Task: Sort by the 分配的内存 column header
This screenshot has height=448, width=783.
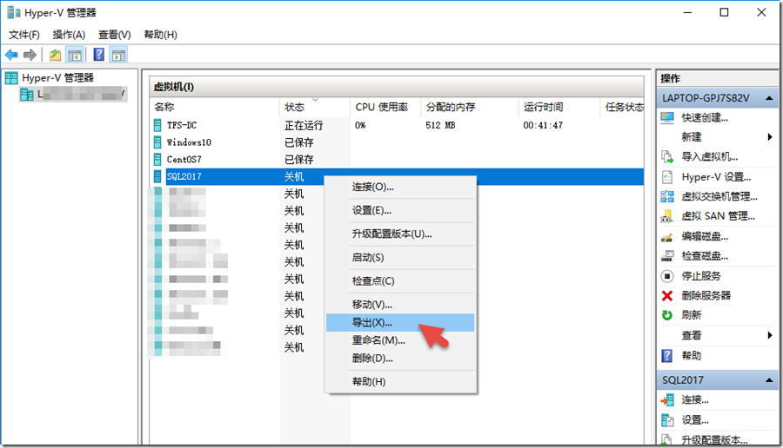Action: [x=470, y=107]
